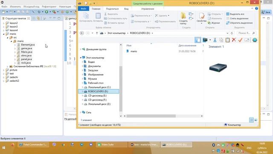The height and width of the screenshot is (154, 273).
Task: Switch to large icons view at bottom right
Action: pos(256,120)
